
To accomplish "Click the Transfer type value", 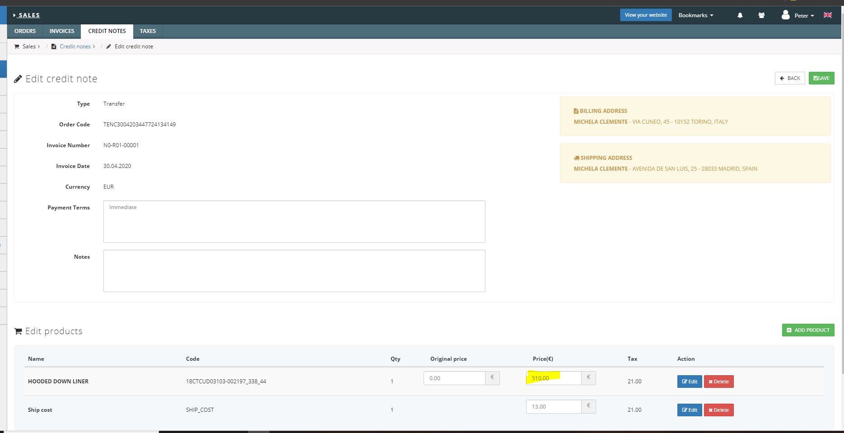I will pos(114,104).
